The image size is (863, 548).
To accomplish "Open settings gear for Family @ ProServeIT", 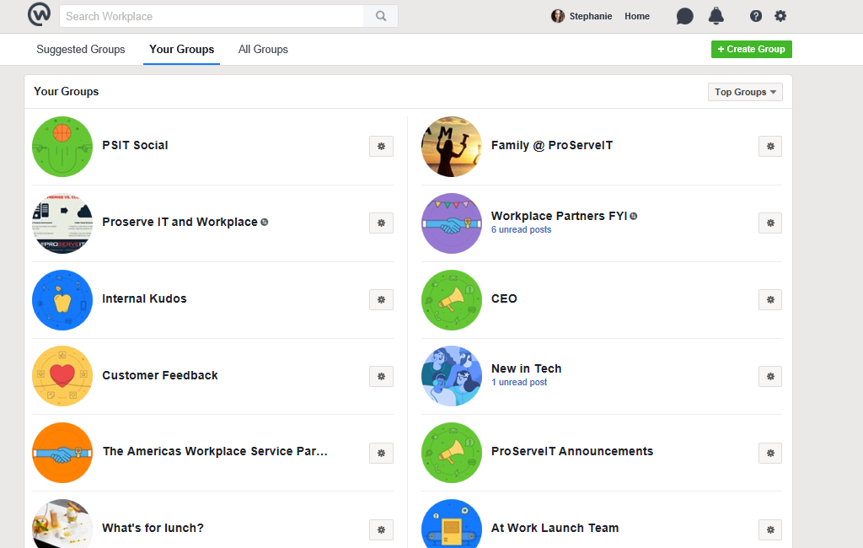I will pyautogui.click(x=770, y=147).
